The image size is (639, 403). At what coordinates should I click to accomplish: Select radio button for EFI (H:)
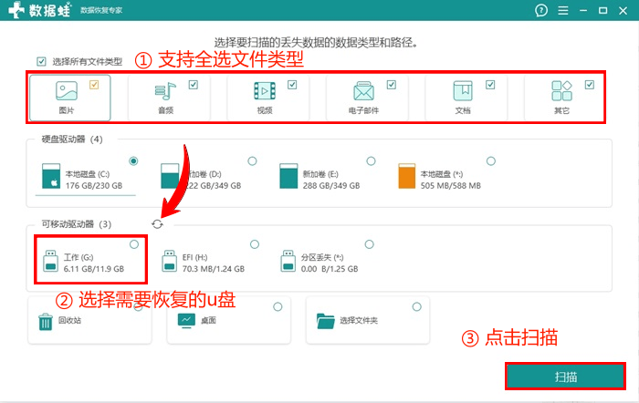tap(255, 244)
